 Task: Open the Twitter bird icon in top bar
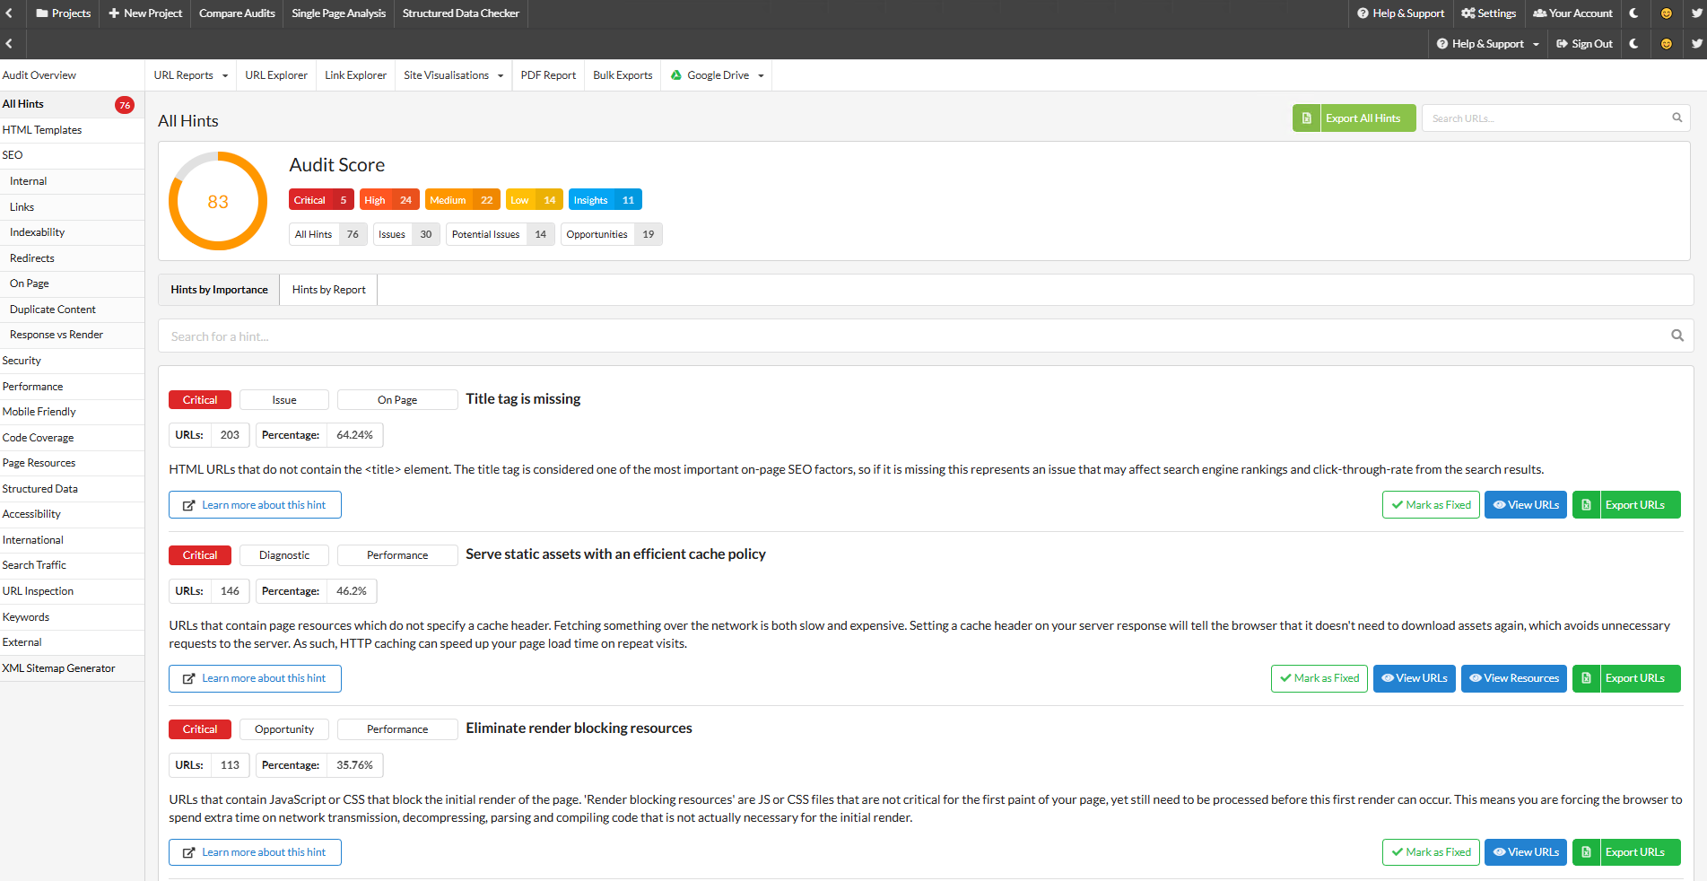(1696, 13)
